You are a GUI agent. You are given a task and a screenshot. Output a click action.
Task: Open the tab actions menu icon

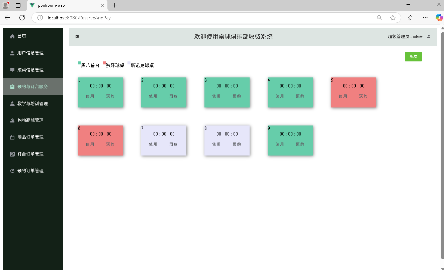point(18,5)
